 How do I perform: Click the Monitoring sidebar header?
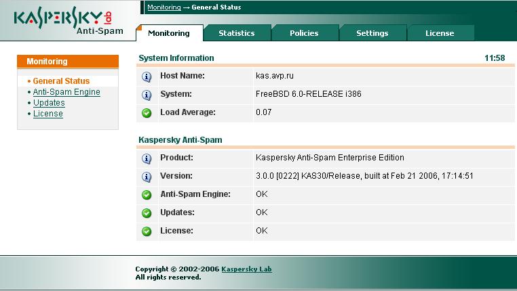(x=68, y=62)
